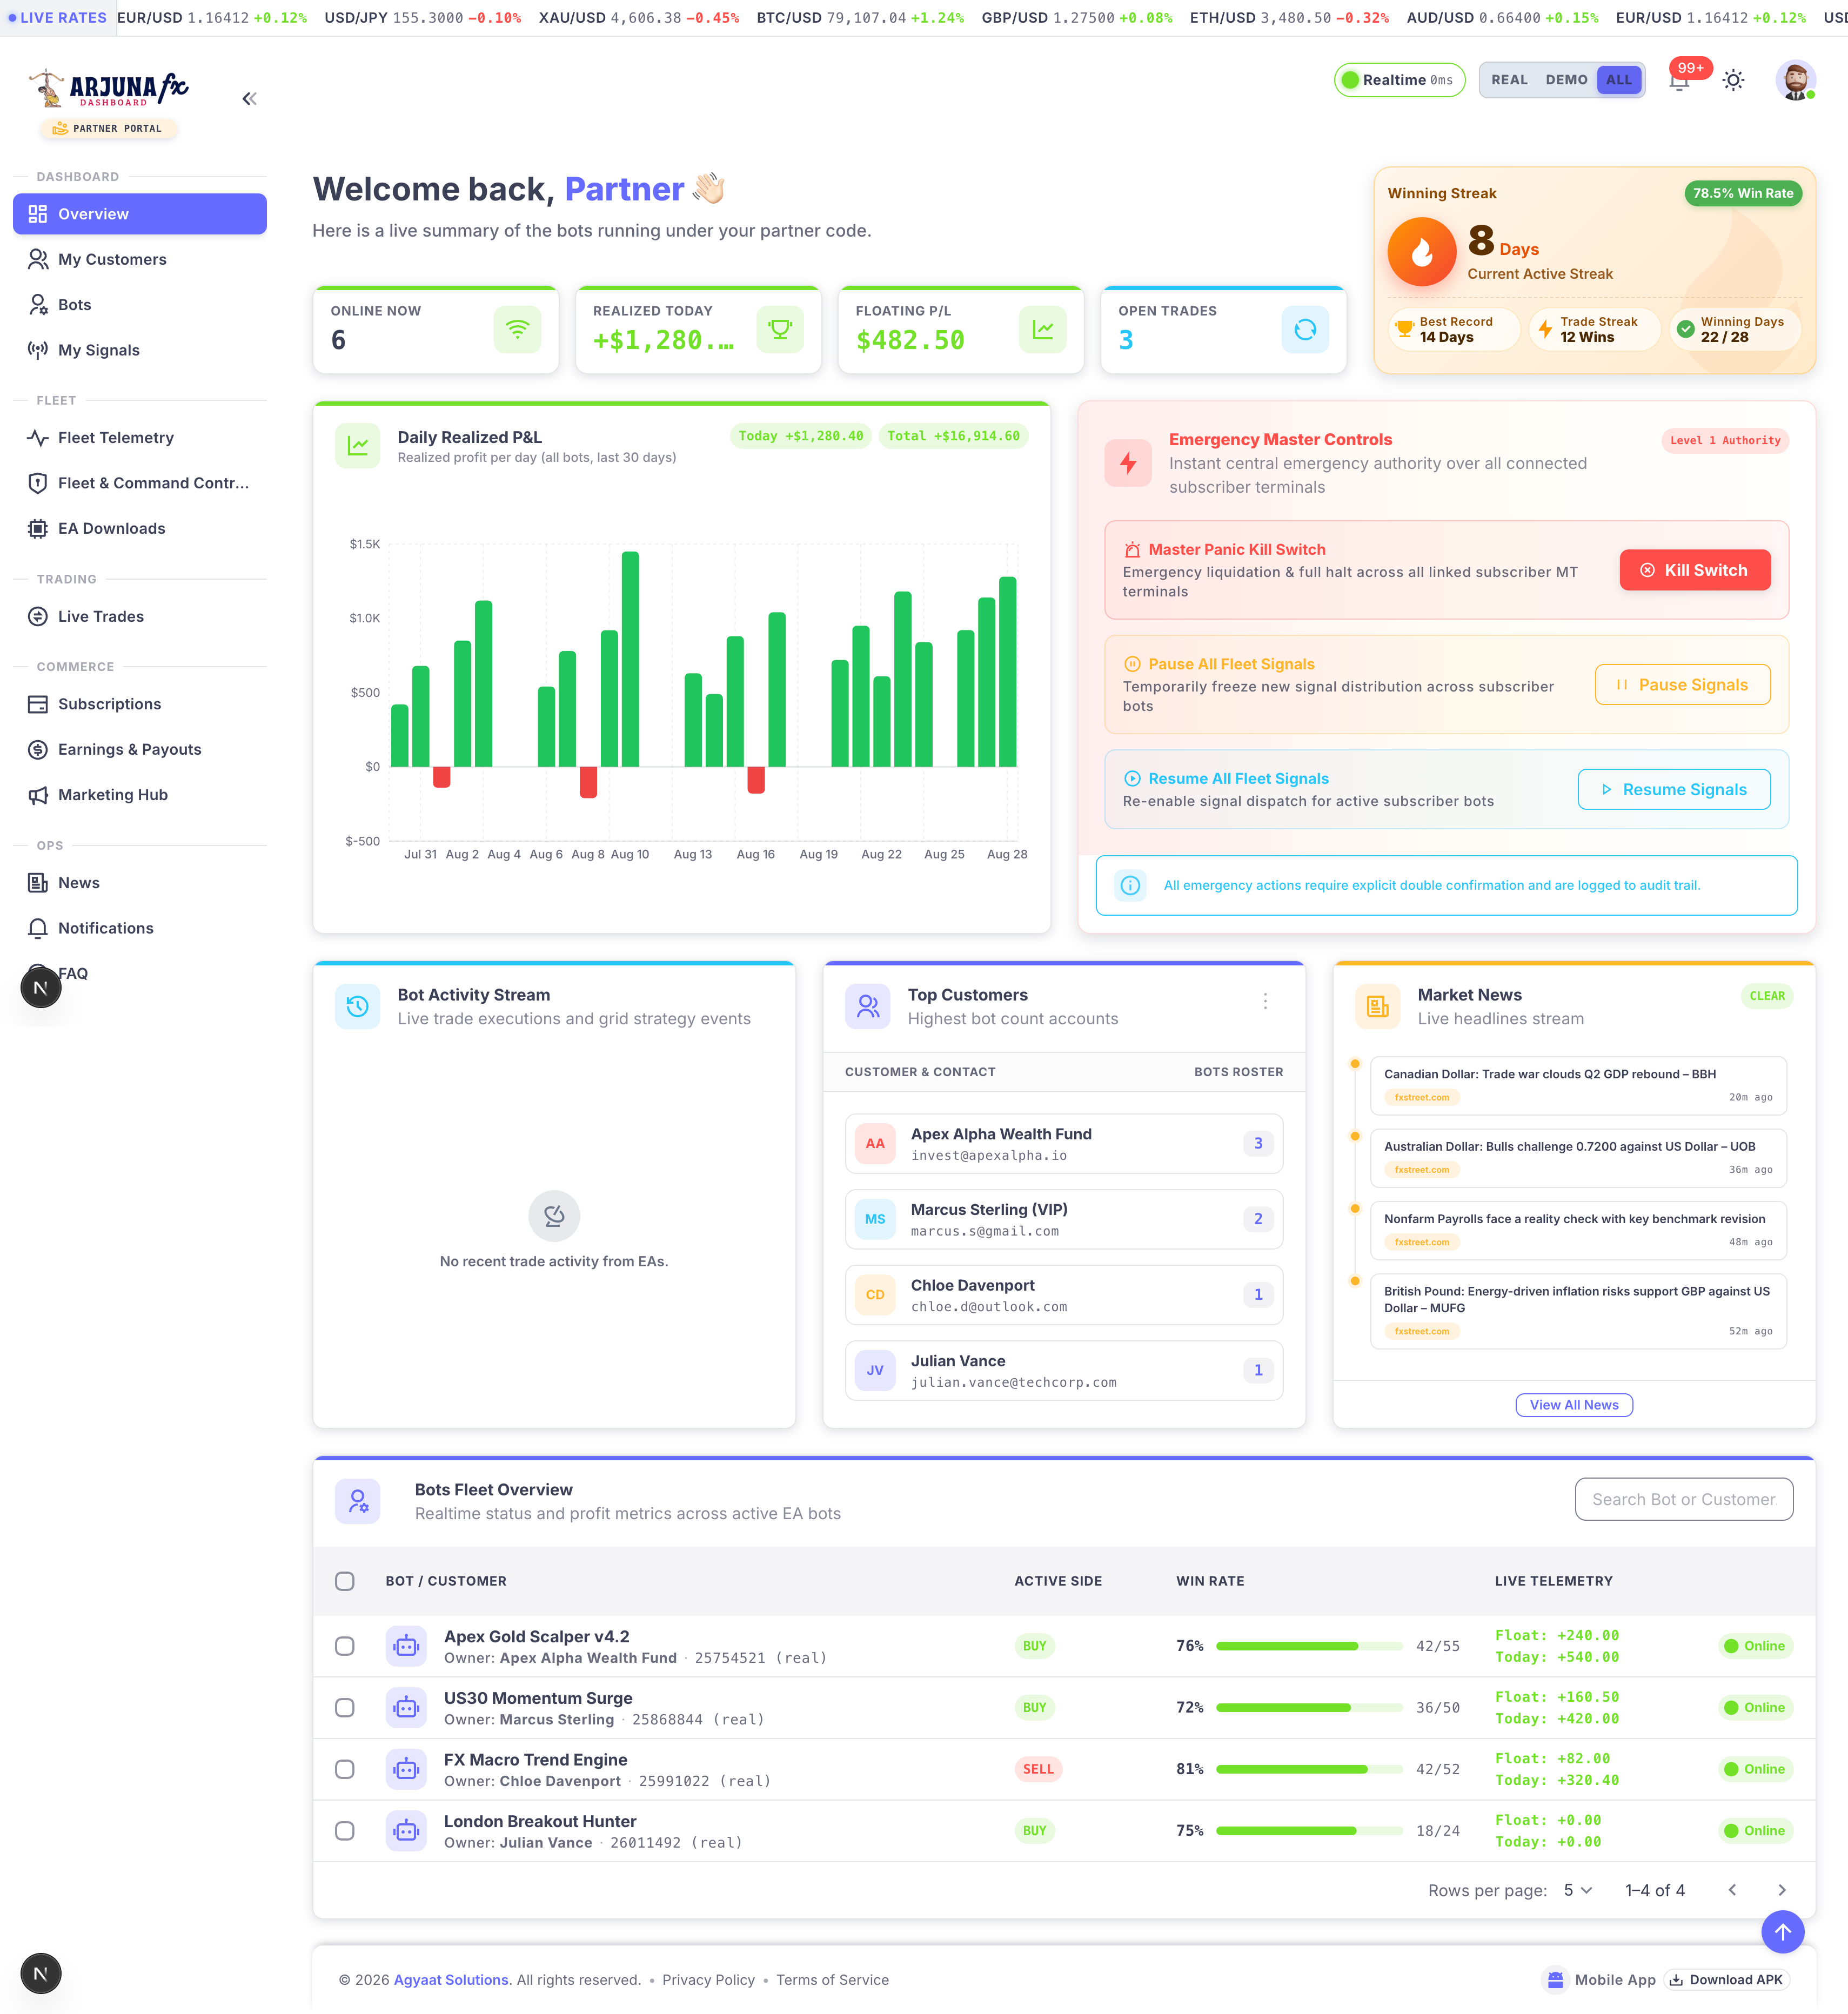1848x2014 pixels.
Task: Click the Market News newspaper icon
Action: coord(1377,1006)
